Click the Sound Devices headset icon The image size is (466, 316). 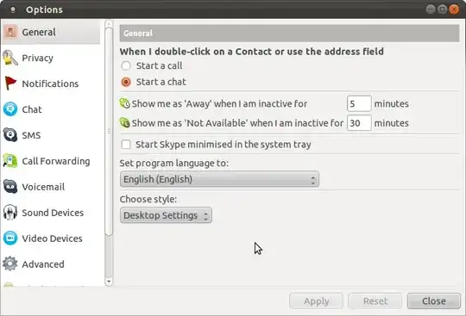10,213
